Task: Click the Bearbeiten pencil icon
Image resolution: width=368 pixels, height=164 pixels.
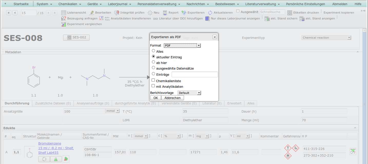Action: pyautogui.click(x=92, y=13)
